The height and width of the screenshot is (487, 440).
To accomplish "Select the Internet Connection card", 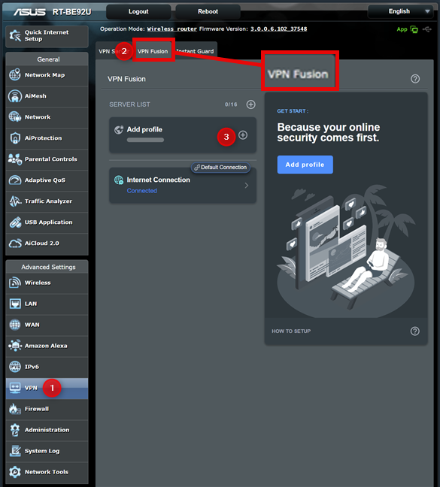I will click(x=183, y=186).
